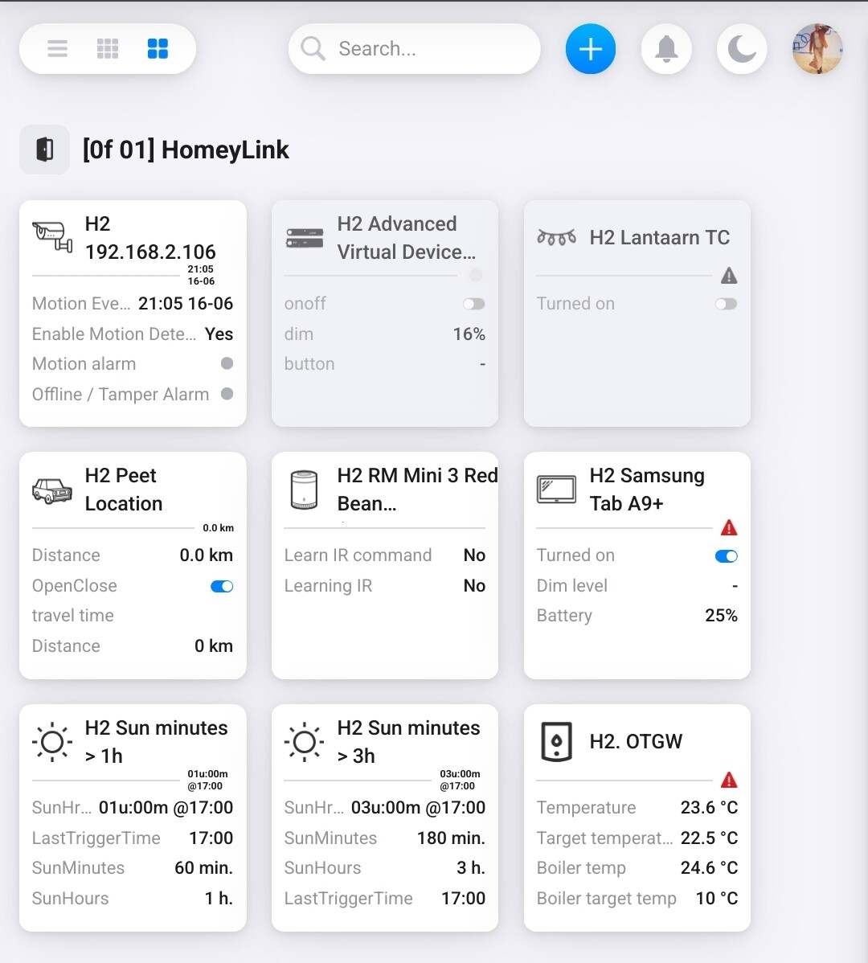Open the H2 RM Mini 3 Red Bean title
Viewport: 868px width, 963px height.
(x=417, y=490)
